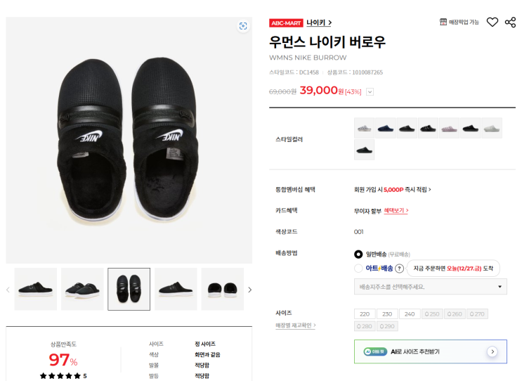Click the 혜택보기 card benefits link

[396, 210]
